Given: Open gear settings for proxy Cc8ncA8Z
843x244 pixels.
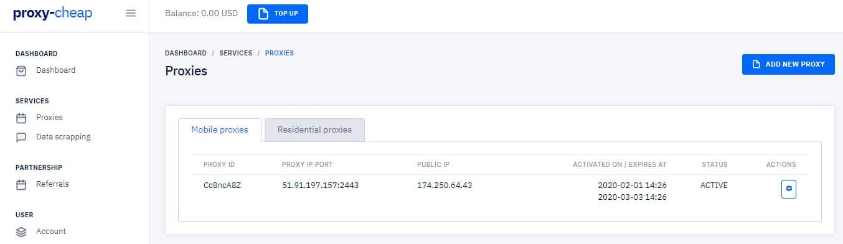Looking at the screenshot, I should (789, 188).
